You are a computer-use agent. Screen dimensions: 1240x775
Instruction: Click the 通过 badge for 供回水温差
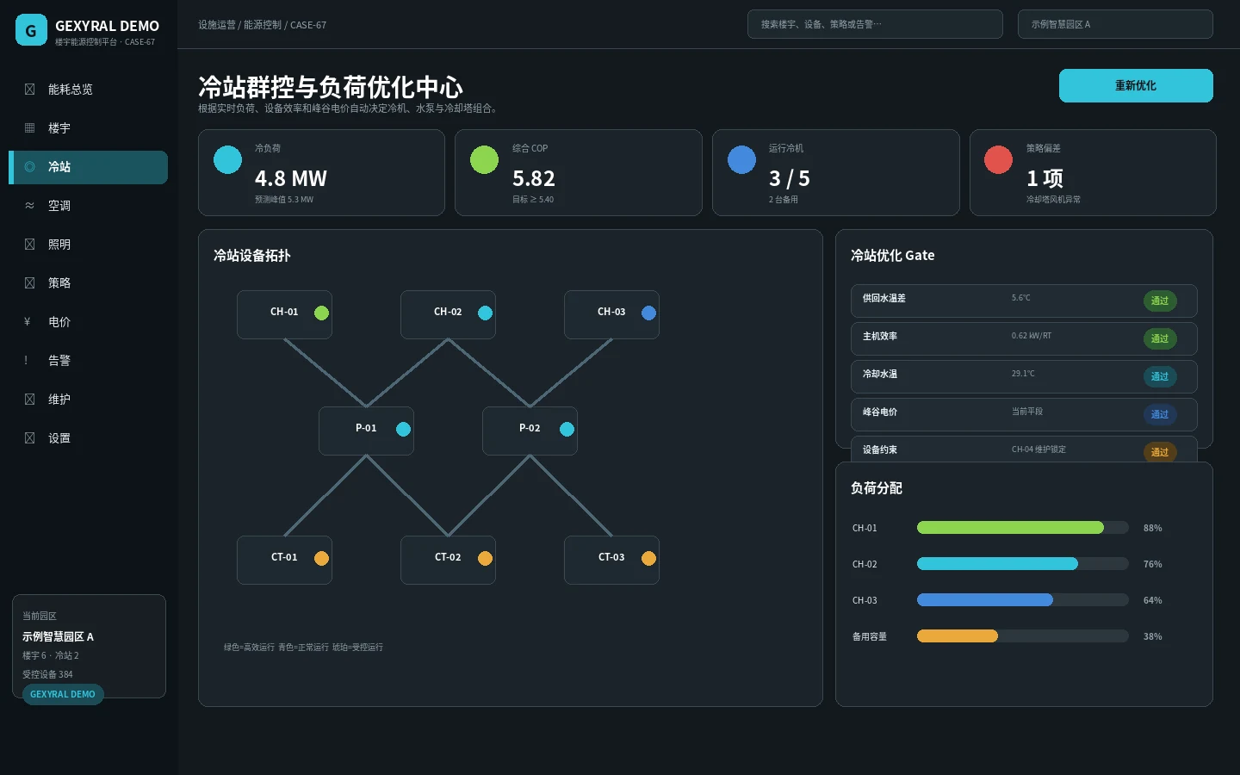(x=1160, y=301)
